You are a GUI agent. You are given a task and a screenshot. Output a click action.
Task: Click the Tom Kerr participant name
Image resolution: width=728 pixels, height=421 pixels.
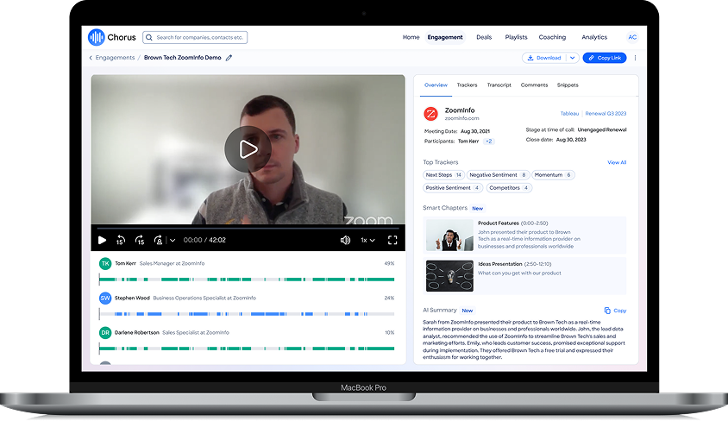468,141
